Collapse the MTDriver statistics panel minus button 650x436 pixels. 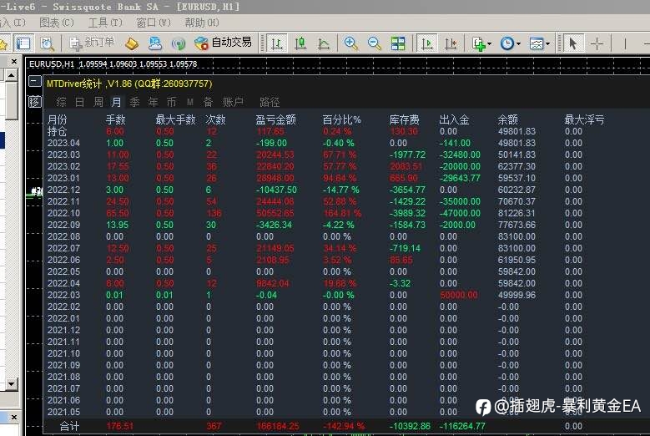35,81
